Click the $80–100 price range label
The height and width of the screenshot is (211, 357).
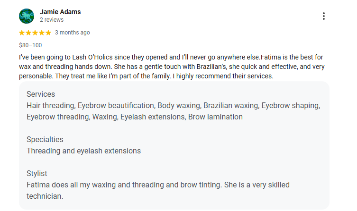(x=30, y=45)
